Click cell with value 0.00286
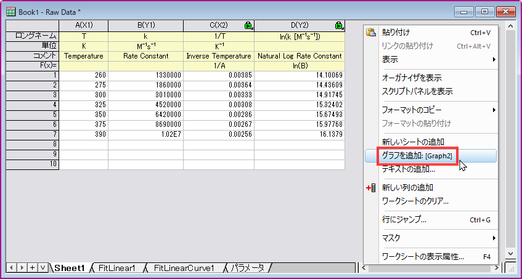The image size is (522, 279). point(219,115)
